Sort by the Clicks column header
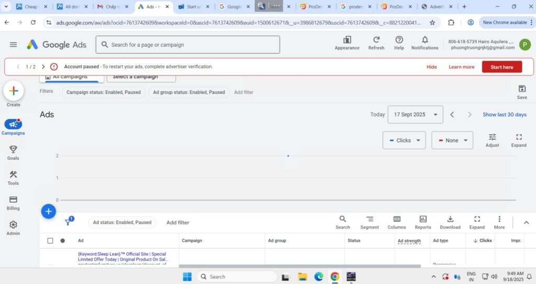The height and width of the screenshot is (284, 536). point(482,241)
